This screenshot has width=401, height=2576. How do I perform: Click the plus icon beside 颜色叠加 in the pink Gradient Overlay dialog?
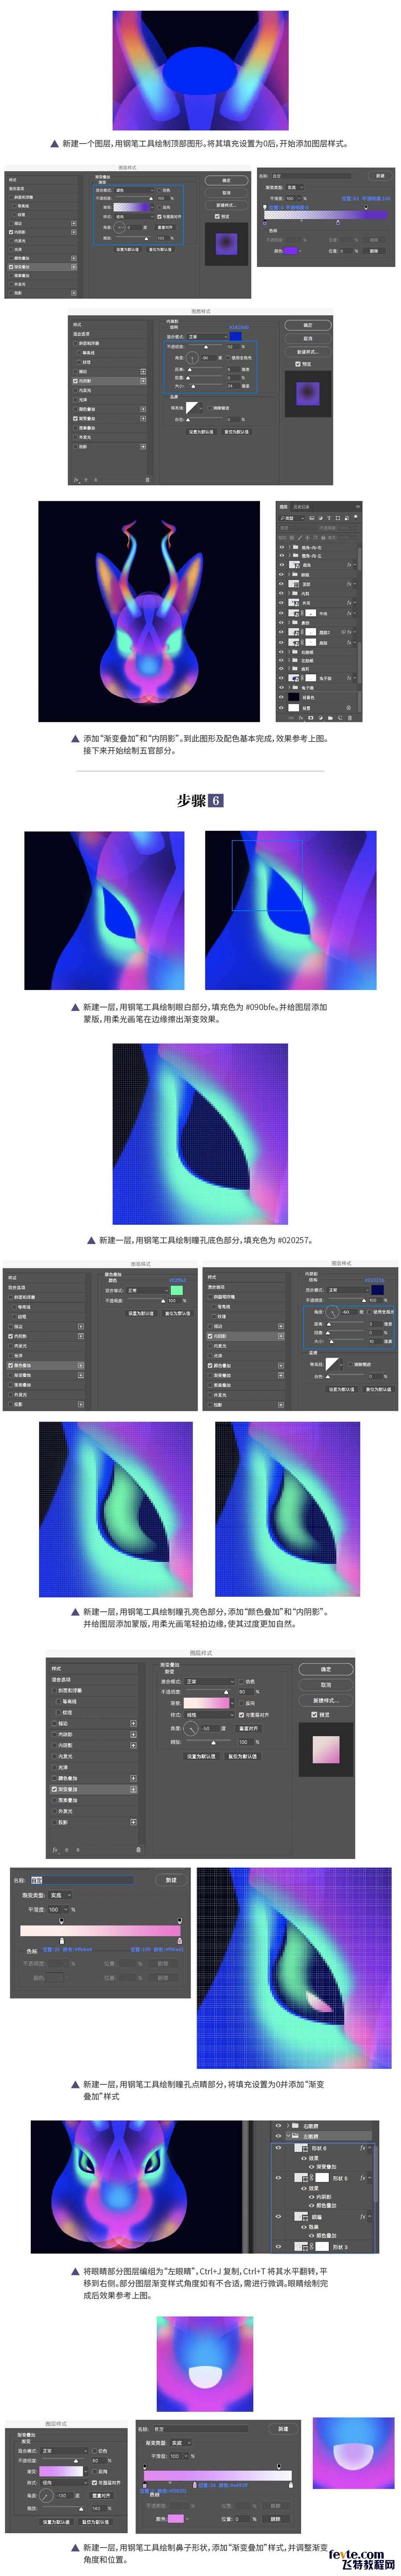click(x=133, y=1778)
